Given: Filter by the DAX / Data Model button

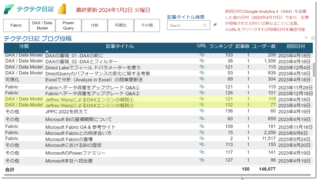Looking at the screenshot, I should 42,25.
